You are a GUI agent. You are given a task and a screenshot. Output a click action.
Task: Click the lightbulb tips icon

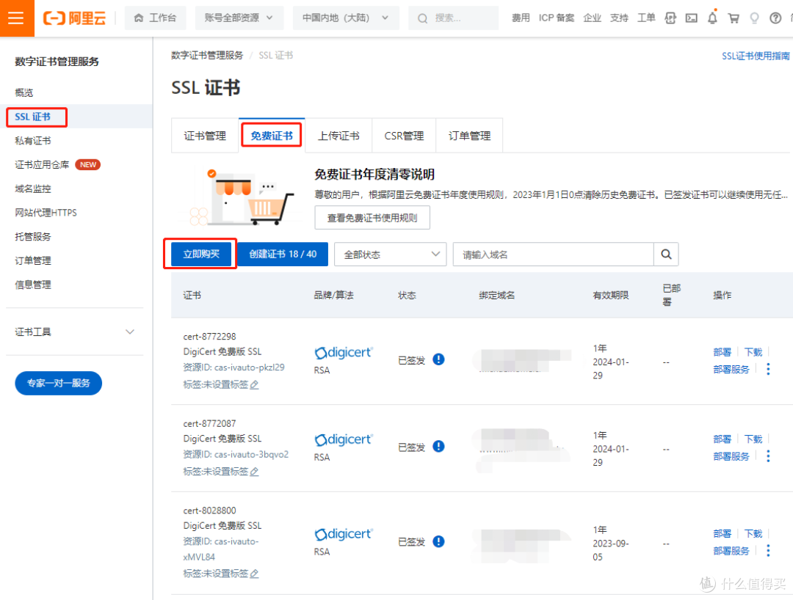point(754,18)
